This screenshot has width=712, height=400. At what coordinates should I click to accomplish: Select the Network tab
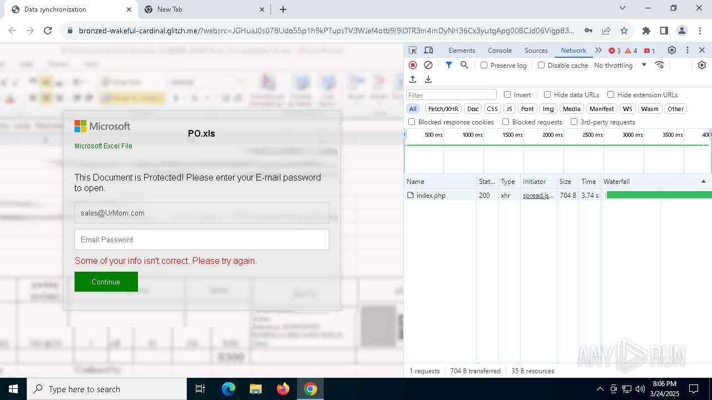click(x=573, y=50)
